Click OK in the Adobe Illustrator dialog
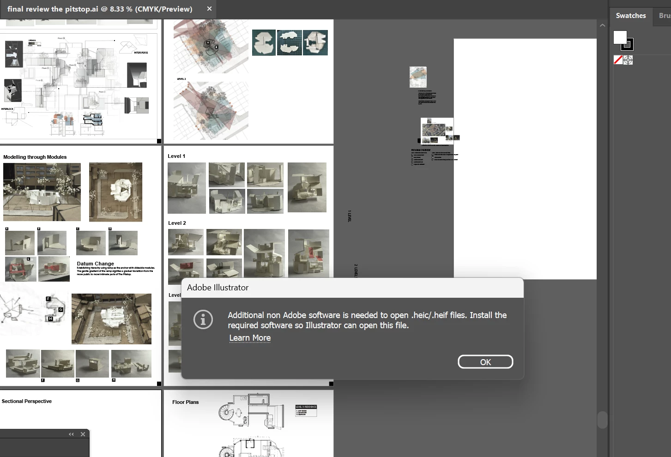The width and height of the screenshot is (671, 457). pos(485,362)
